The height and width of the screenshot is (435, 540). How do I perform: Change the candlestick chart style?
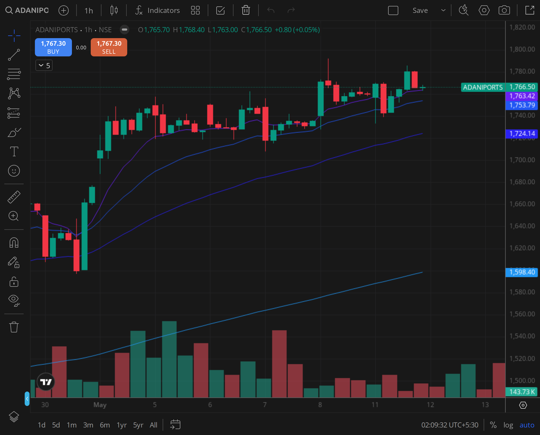pos(114,10)
